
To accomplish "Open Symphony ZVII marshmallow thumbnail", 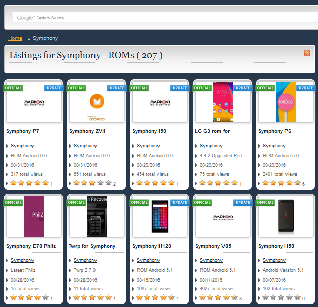I will click(97, 102).
